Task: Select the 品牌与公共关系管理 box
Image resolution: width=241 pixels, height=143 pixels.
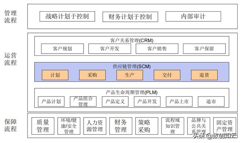Action: click(x=198, y=126)
